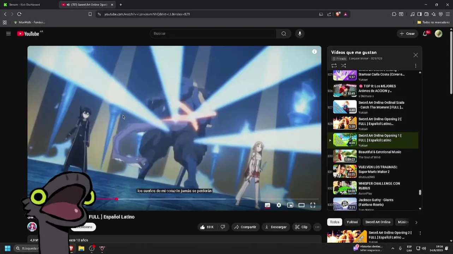The image size is (453, 254).
Task: Toggle the browser sidebar panel
Action: 419,14
